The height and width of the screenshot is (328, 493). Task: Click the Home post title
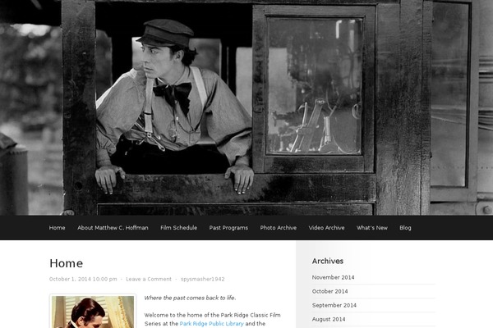[x=66, y=263]
